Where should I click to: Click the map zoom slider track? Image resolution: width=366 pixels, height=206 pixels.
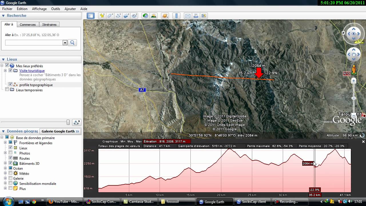354,98
